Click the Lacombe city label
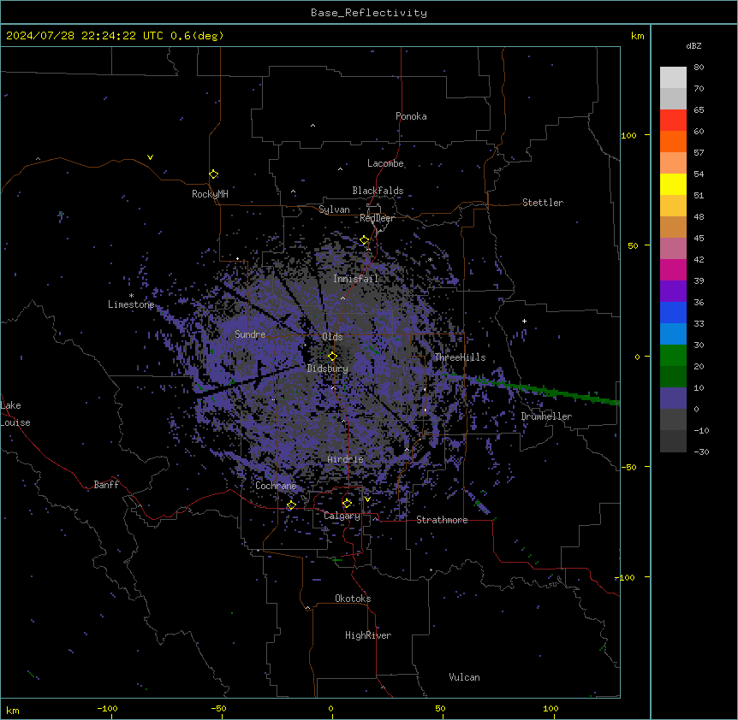738x720 pixels. (385, 163)
